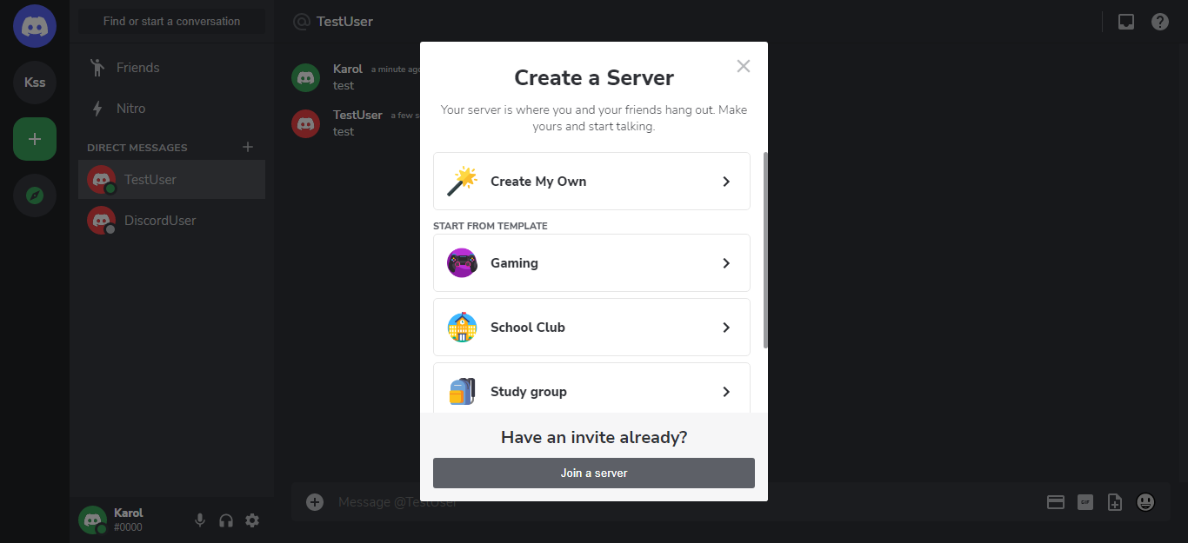
Task: Open User Settings gear
Action: [x=252, y=520]
